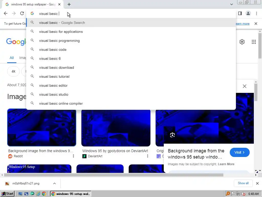Click the Reddit source icon
The image size is (262, 197).
point(10,156)
